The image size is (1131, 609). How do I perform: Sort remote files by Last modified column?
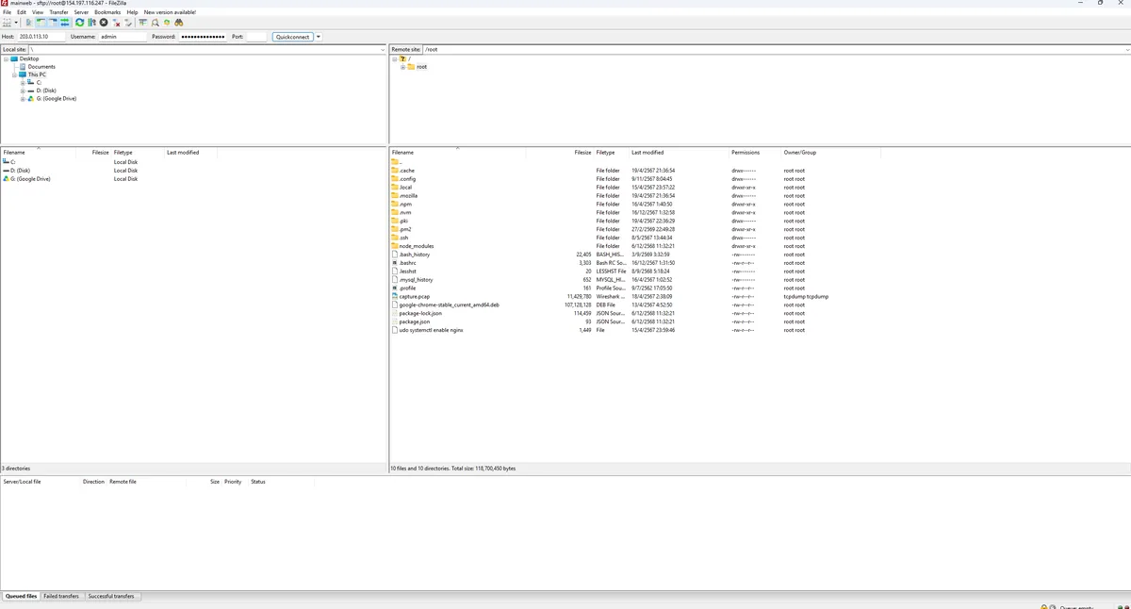tap(647, 152)
